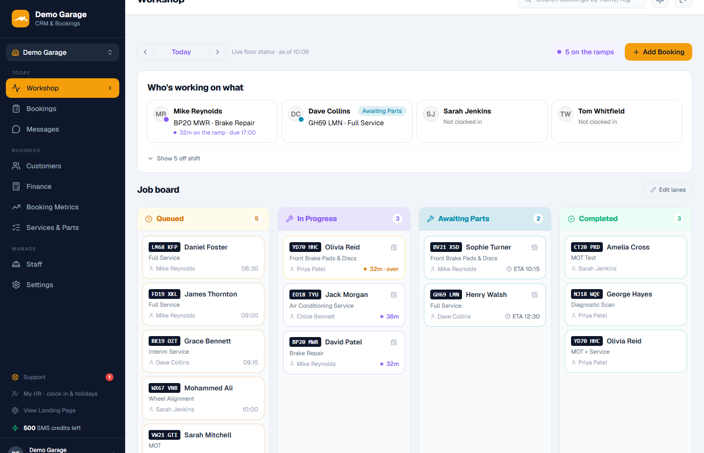Open the Customers page
This screenshot has width=704, height=453.
pyautogui.click(x=63, y=166)
